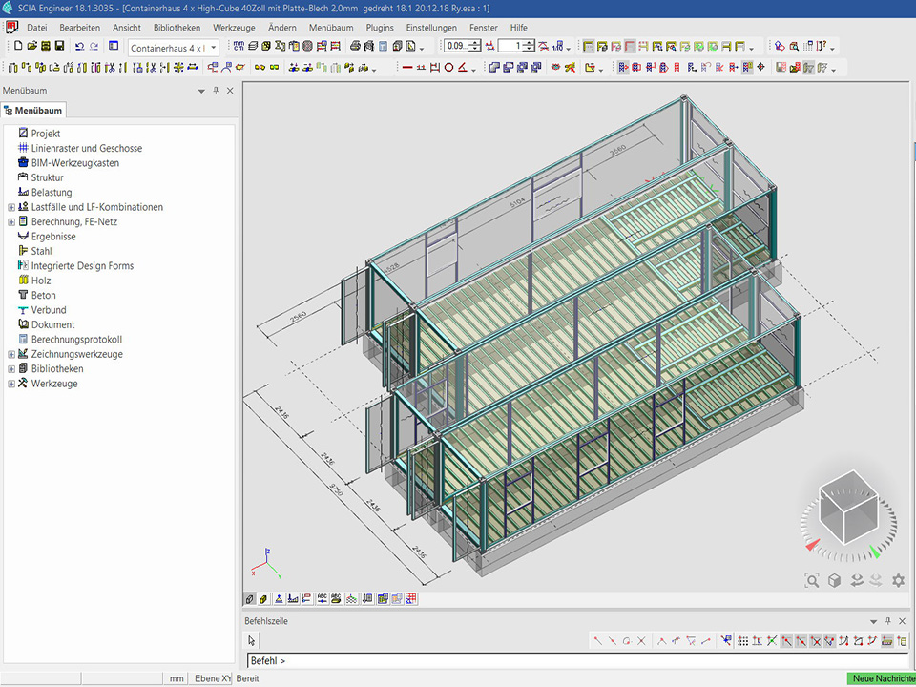Image resolution: width=916 pixels, height=687 pixels.
Task: Open the Werkzeuge menu
Action: (x=234, y=28)
